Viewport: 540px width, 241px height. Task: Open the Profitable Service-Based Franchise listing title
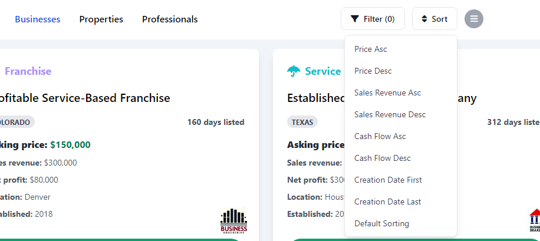(x=85, y=98)
